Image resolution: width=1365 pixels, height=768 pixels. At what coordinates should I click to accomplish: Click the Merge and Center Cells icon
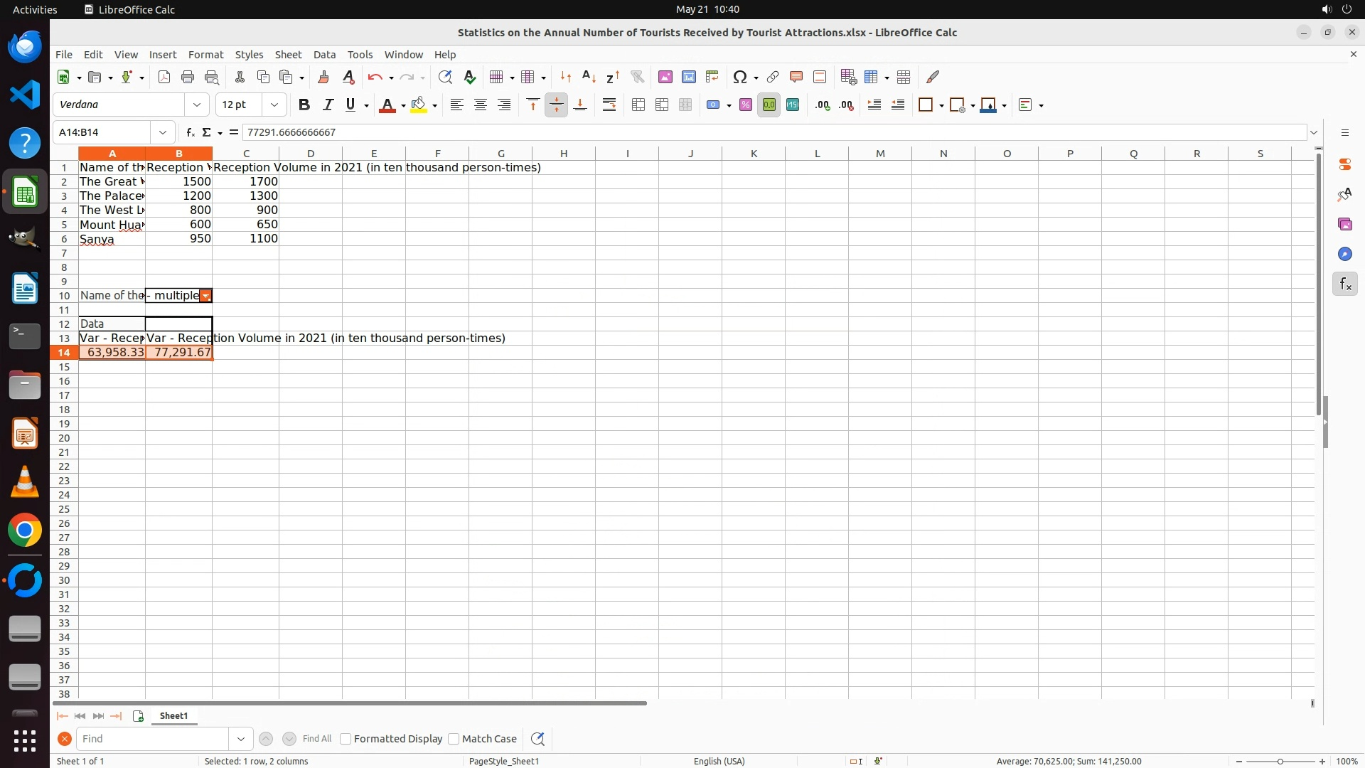[638, 105]
